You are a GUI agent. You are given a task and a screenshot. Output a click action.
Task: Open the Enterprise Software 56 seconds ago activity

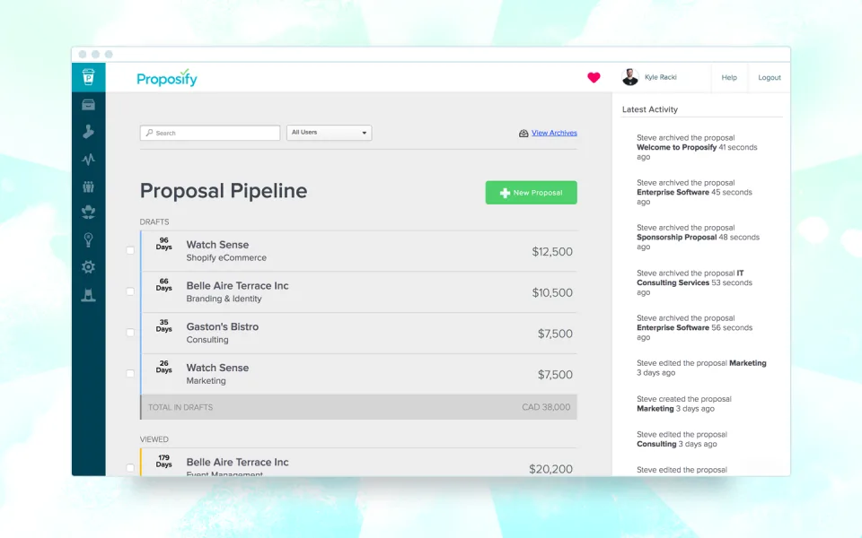tap(694, 328)
